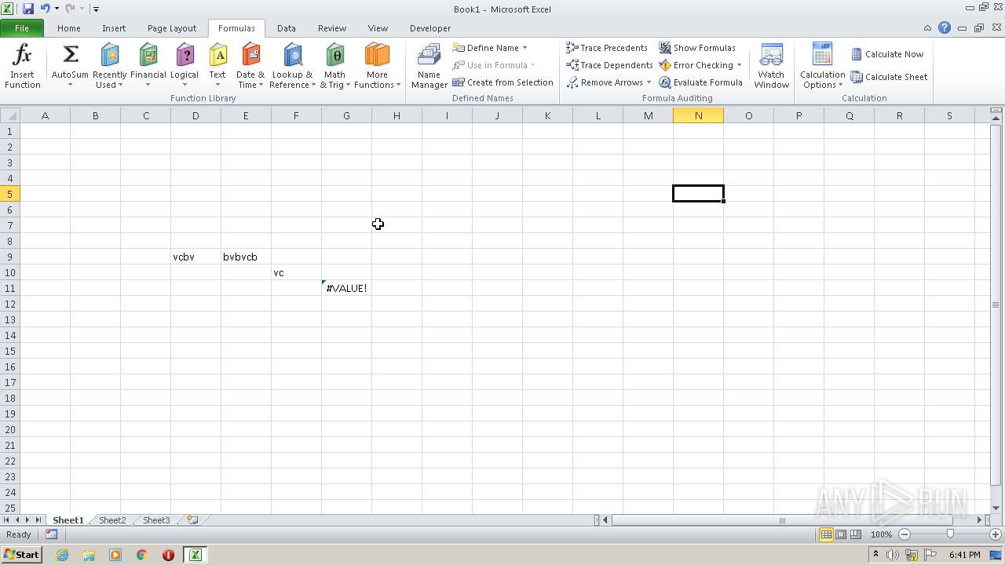Open the Name Manager
The height and width of the screenshot is (565, 1005).
(x=429, y=66)
